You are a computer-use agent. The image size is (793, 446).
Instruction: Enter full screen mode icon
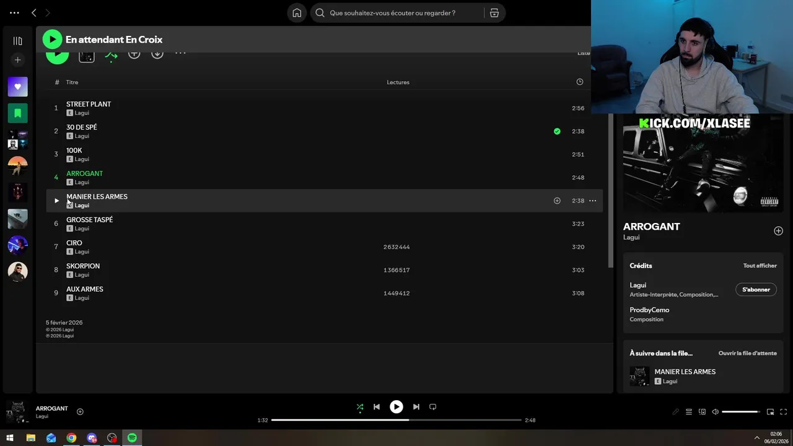[x=784, y=412]
